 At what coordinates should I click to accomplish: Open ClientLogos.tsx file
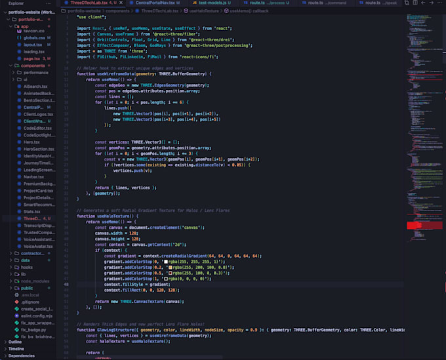[x=38, y=114]
